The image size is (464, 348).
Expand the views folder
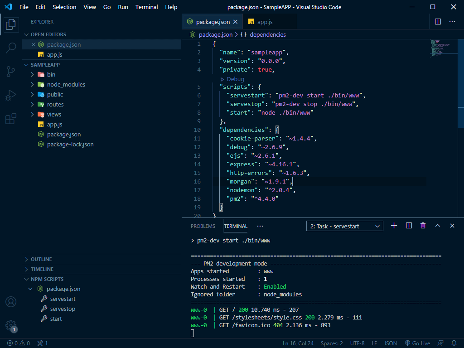[32, 115]
